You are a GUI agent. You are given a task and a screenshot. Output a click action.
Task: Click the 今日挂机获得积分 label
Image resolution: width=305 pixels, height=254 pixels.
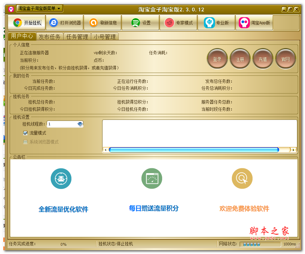click(37, 109)
